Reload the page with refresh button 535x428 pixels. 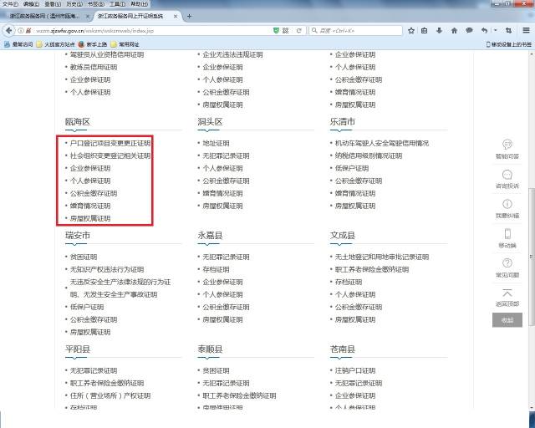[299, 31]
